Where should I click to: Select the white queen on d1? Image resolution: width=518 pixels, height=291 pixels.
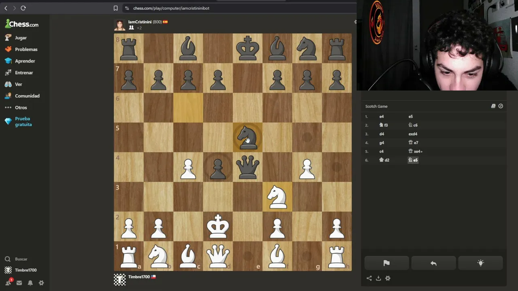[x=218, y=256]
